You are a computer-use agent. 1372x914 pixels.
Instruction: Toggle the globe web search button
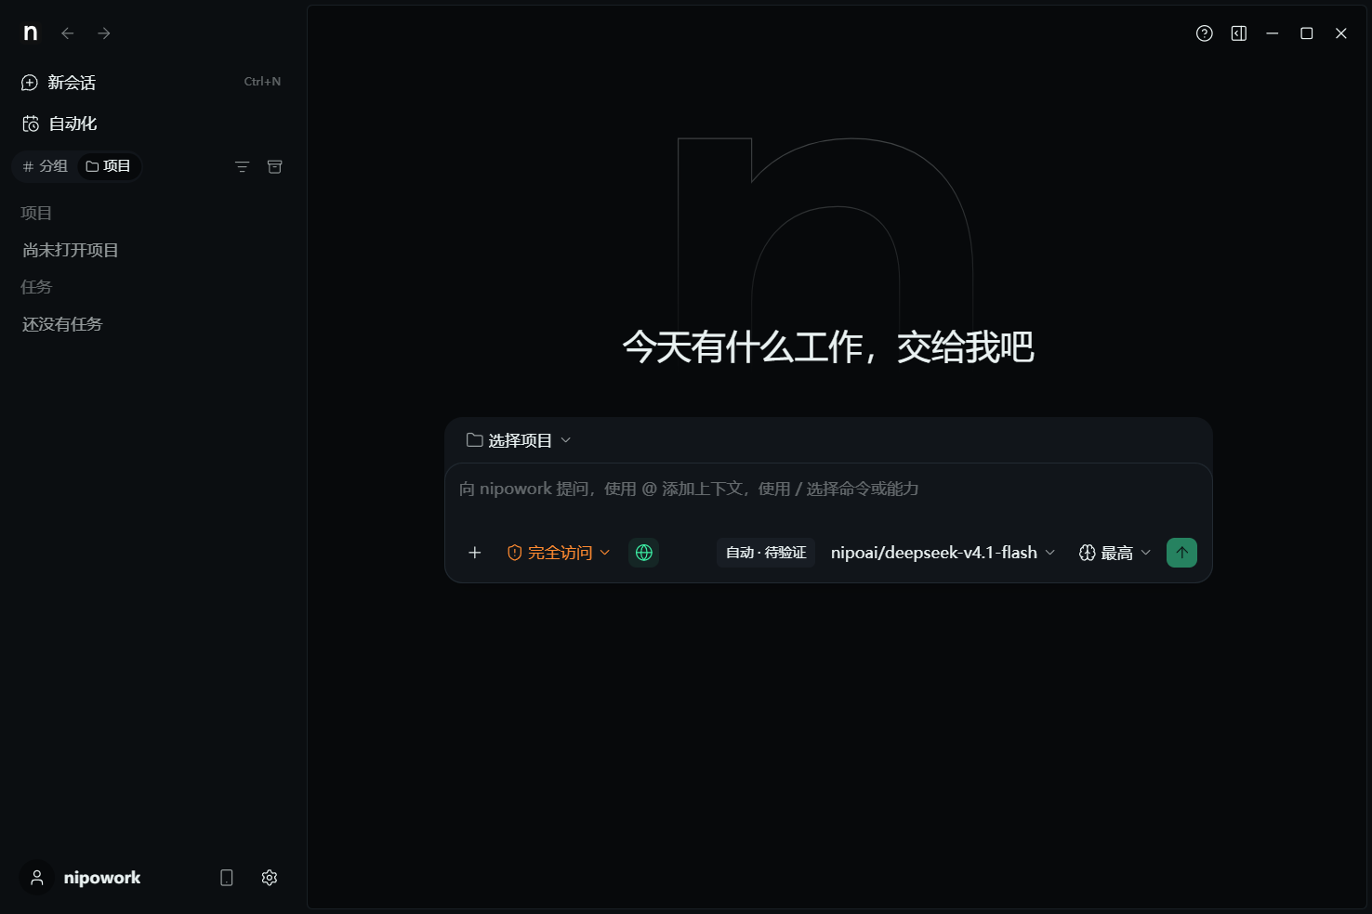(644, 553)
